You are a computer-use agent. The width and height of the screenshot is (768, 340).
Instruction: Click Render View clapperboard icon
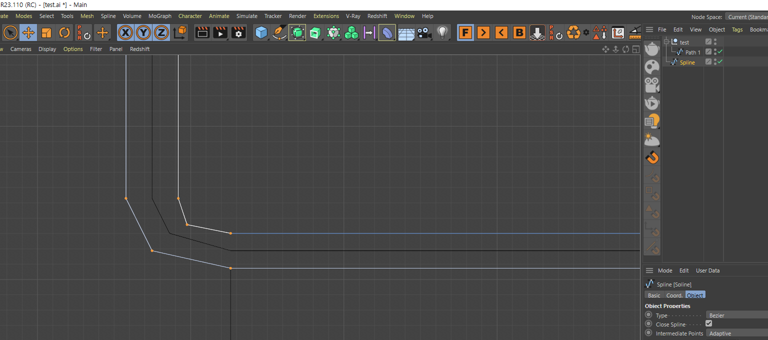coord(202,33)
